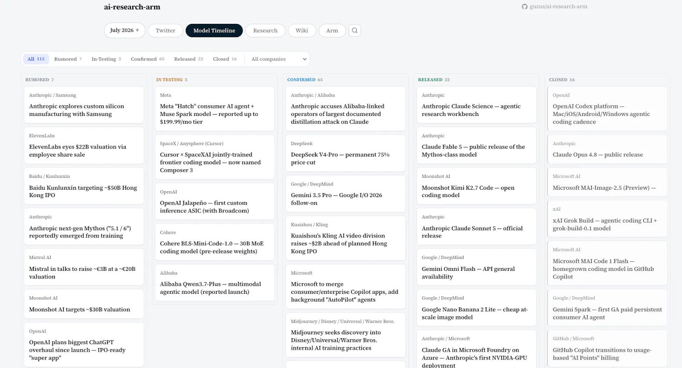The width and height of the screenshot is (682, 368).
Task: Open Gemini Omni Flash API card
Action: (x=477, y=267)
